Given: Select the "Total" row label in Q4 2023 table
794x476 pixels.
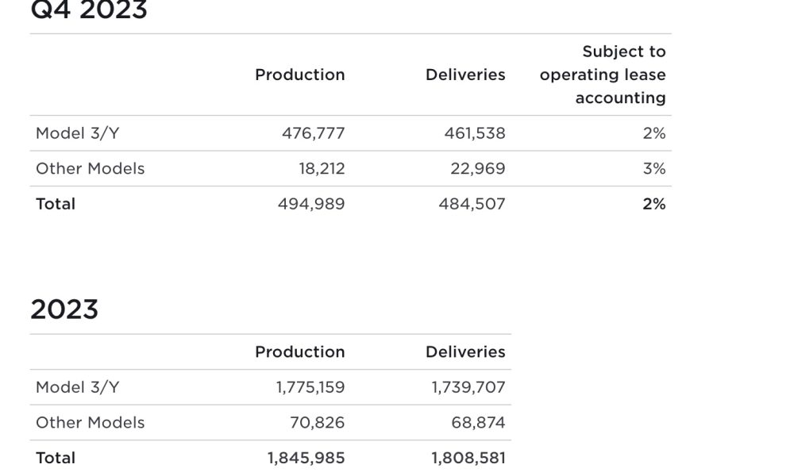Looking at the screenshot, I should point(56,205).
